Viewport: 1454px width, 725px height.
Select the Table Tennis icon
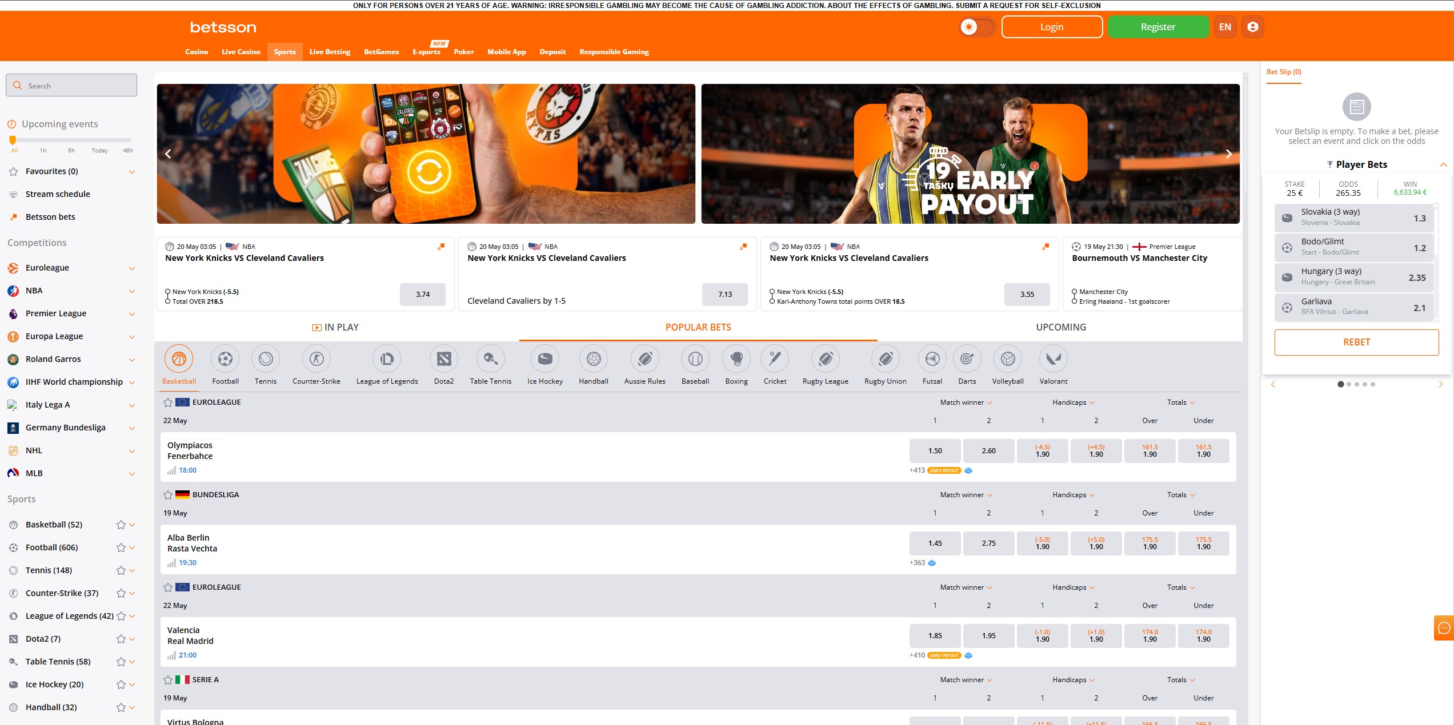pyautogui.click(x=491, y=359)
